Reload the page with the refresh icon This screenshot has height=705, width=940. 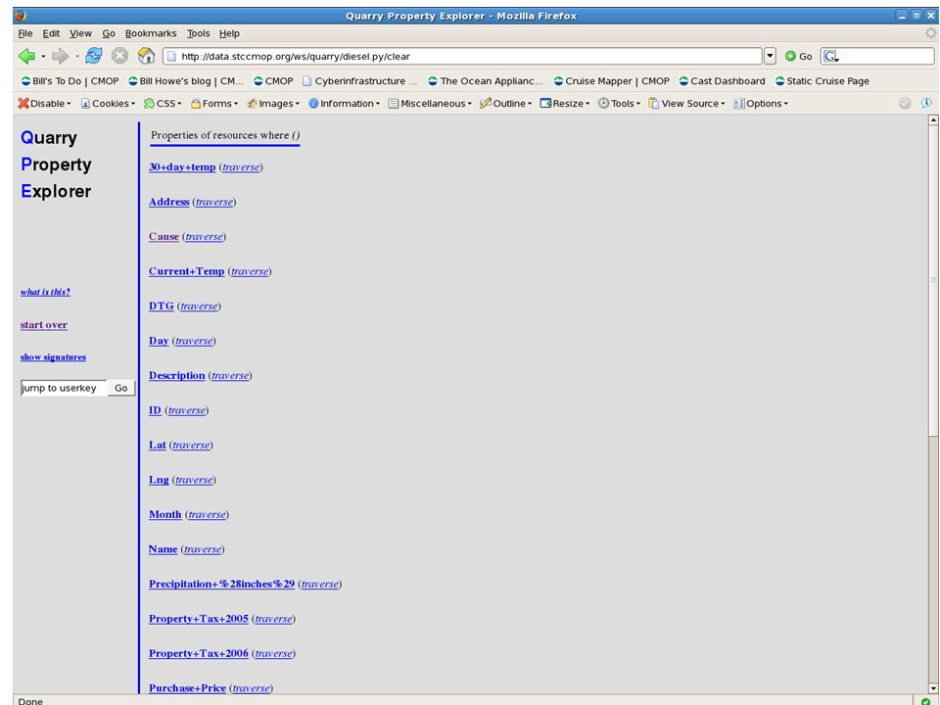[94, 56]
